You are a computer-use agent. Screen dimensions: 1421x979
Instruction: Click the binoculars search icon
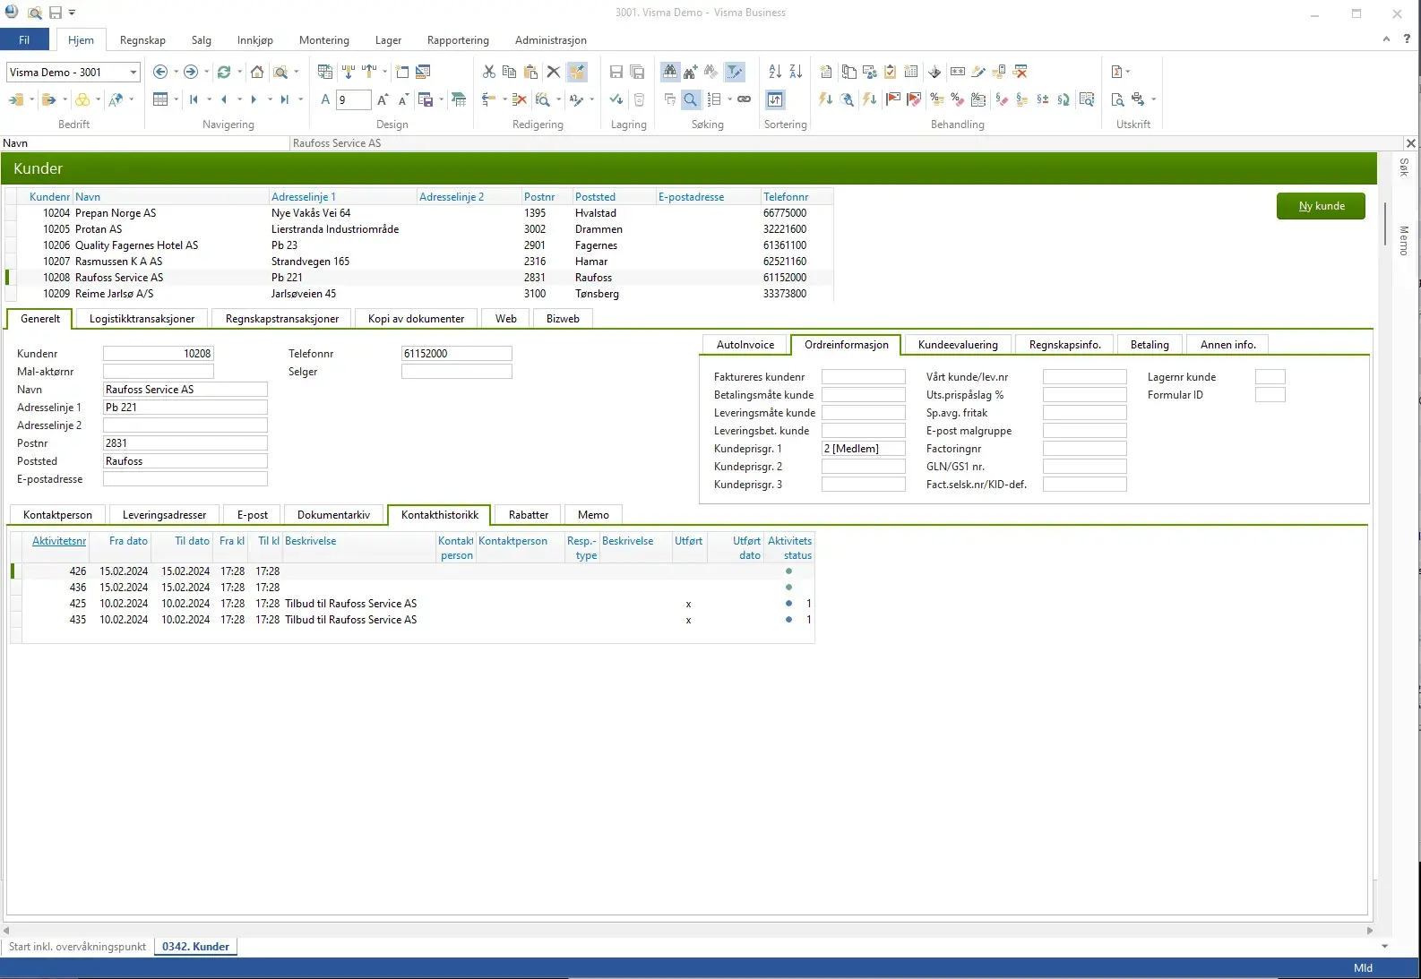click(x=670, y=72)
